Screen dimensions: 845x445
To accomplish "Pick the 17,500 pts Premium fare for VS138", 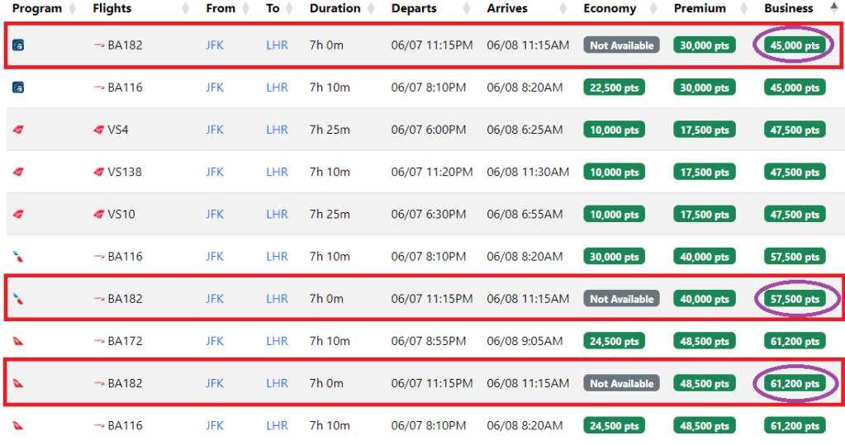I will click(x=705, y=173).
